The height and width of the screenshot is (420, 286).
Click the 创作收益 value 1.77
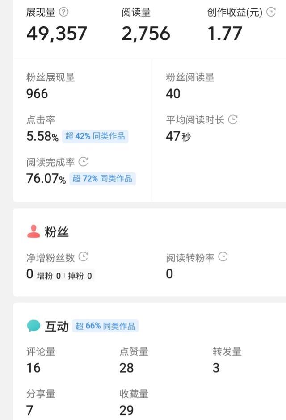point(225,34)
